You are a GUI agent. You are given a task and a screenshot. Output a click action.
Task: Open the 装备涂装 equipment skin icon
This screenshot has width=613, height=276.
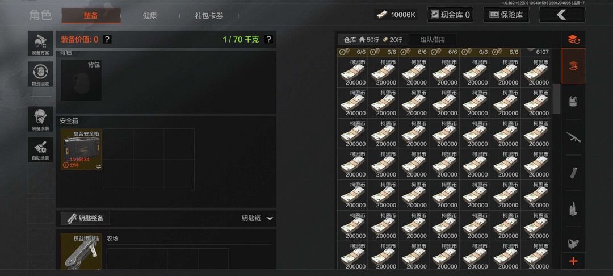pos(40,119)
